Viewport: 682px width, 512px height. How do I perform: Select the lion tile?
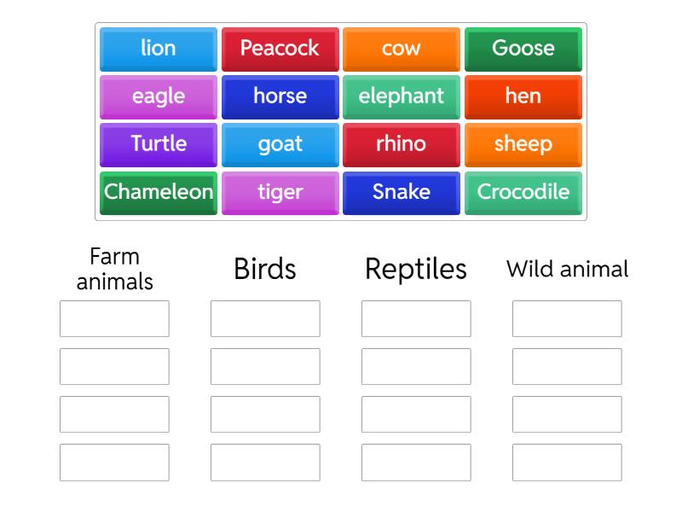[x=158, y=49]
